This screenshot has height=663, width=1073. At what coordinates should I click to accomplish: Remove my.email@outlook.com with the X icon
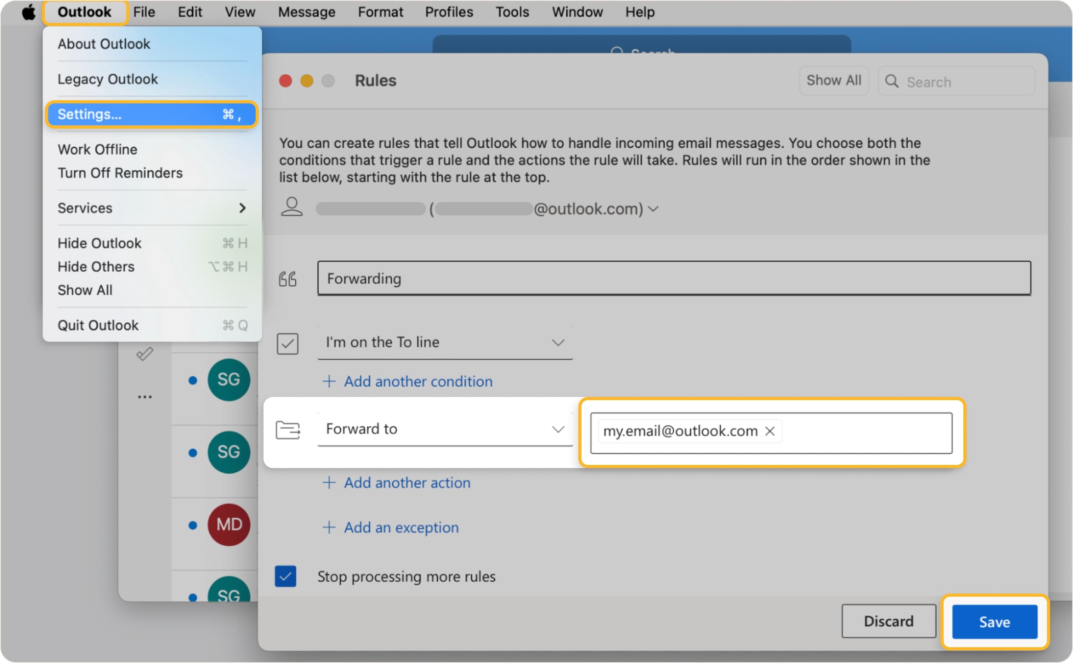click(770, 431)
